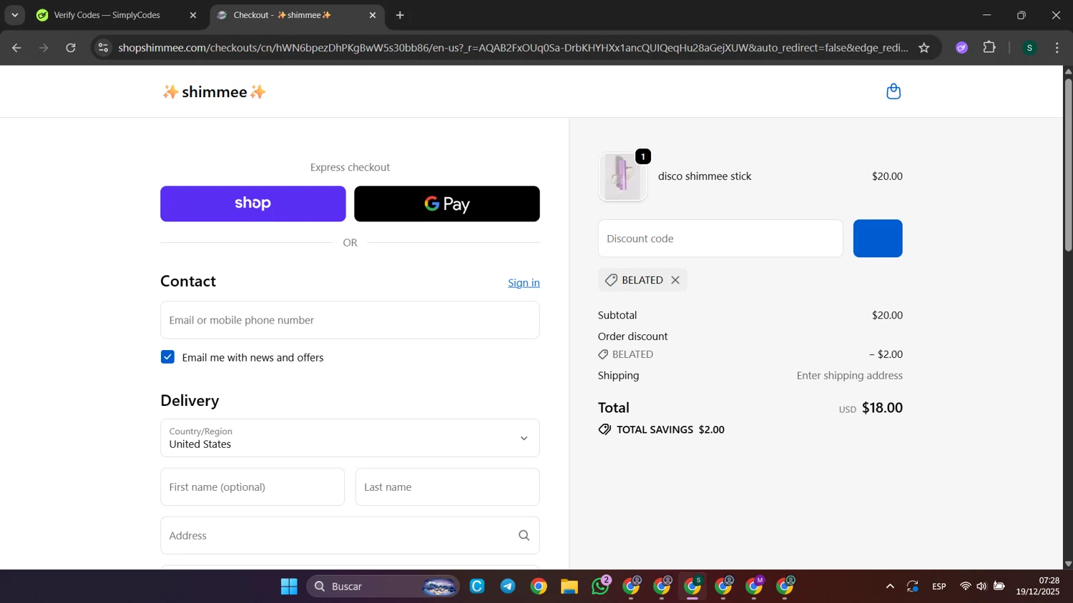Go forward using the browser arrow
The height and width of the screenshot is (603, 1073).
(44, 48)
